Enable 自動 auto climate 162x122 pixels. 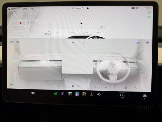click(x=138, y=43)
